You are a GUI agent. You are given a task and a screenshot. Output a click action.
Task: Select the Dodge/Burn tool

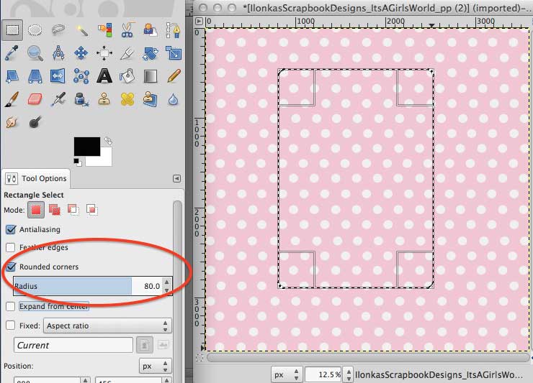click(35, 122)
